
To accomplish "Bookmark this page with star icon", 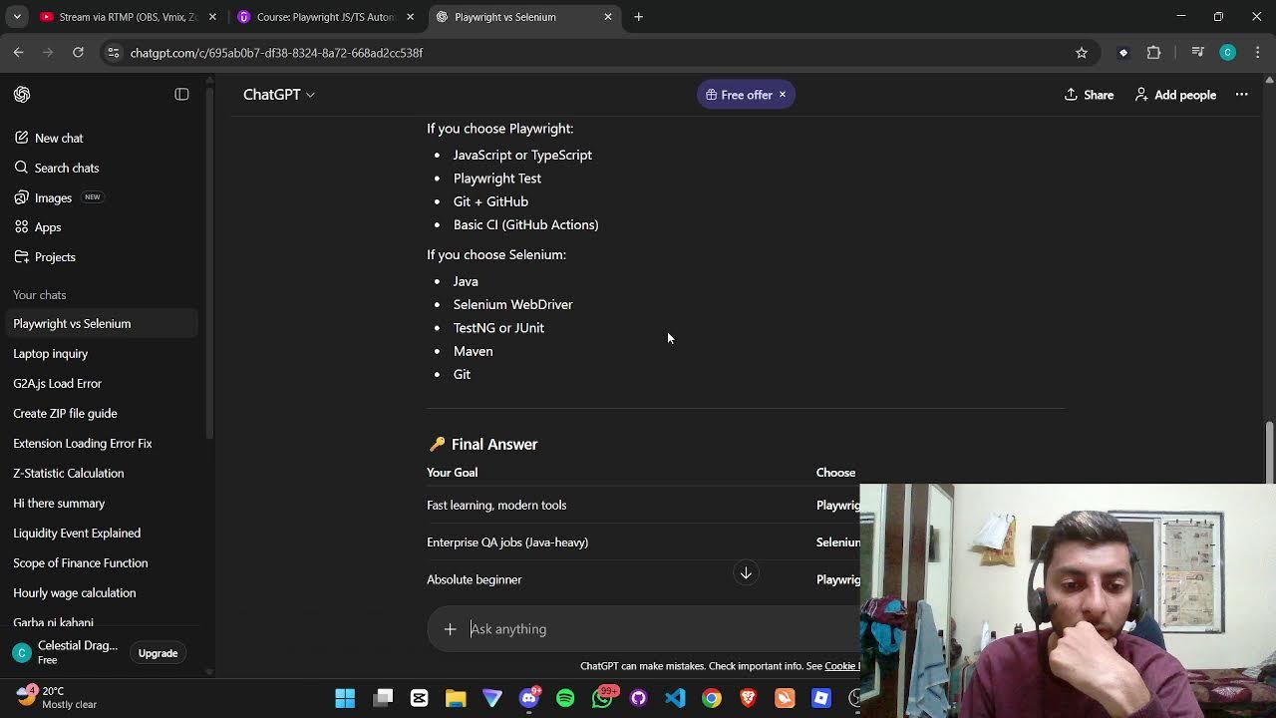I will click(1082, 53).
